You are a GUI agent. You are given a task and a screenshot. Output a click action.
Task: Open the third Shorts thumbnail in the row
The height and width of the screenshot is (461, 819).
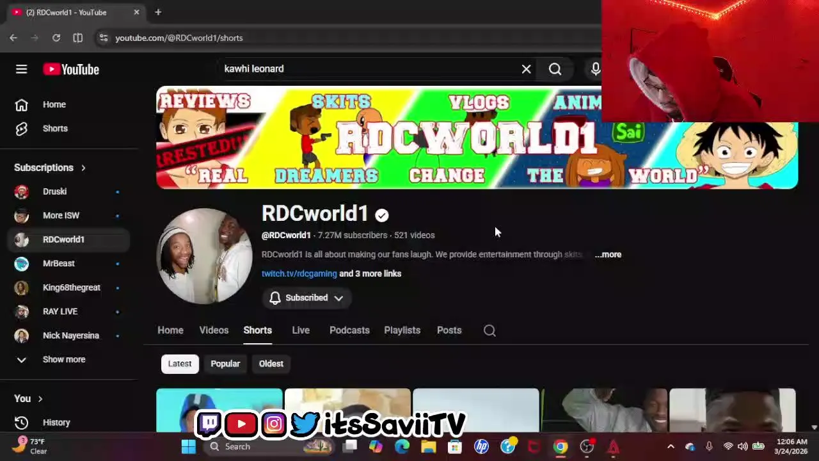(x=476, y=410)
